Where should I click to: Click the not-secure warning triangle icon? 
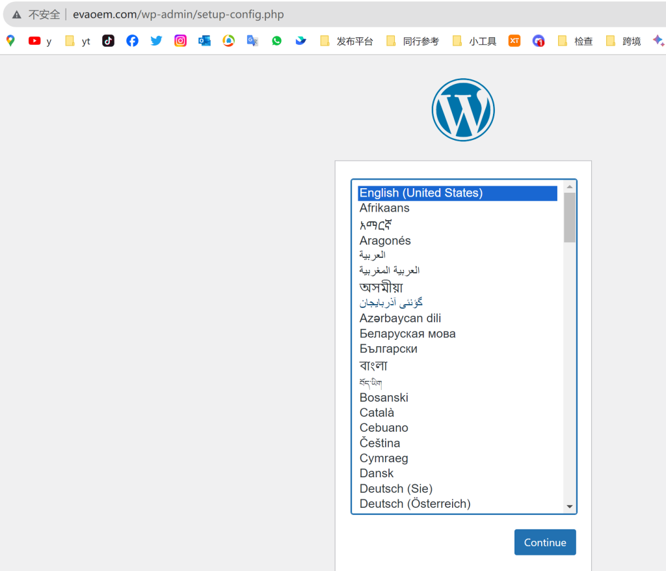(x=16, y=15)
